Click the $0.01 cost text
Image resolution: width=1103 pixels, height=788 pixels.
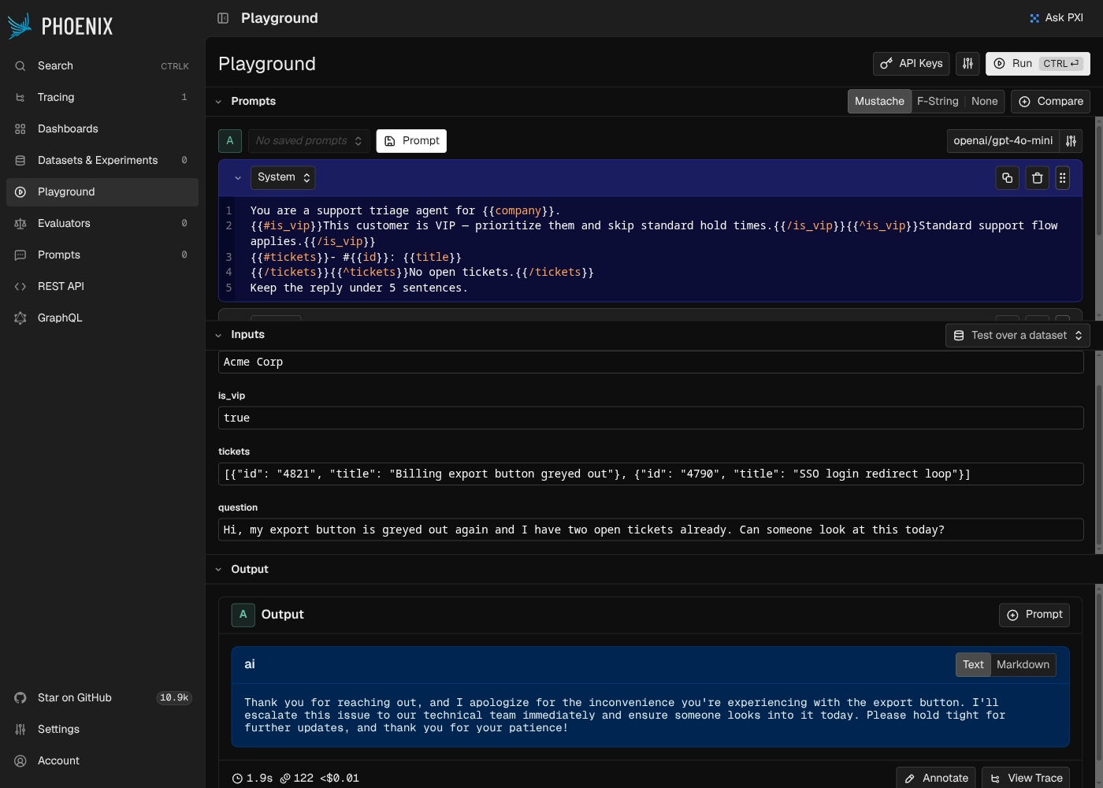pos(340,779)
